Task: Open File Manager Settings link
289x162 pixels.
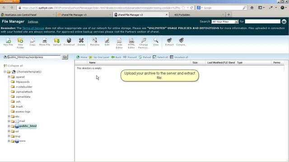Action: (x=33, y=22)
